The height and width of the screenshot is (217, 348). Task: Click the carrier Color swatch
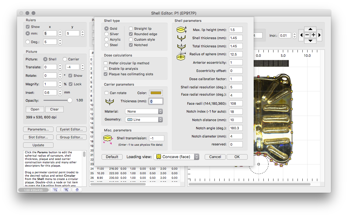coord(156,93)
